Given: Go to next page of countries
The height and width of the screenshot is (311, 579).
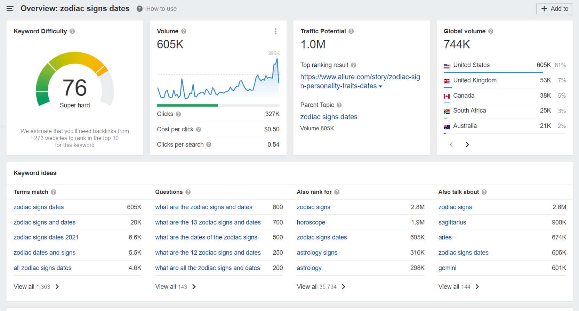Looking at the screenshot, I should pyautogui.click(x=467, y=145).
